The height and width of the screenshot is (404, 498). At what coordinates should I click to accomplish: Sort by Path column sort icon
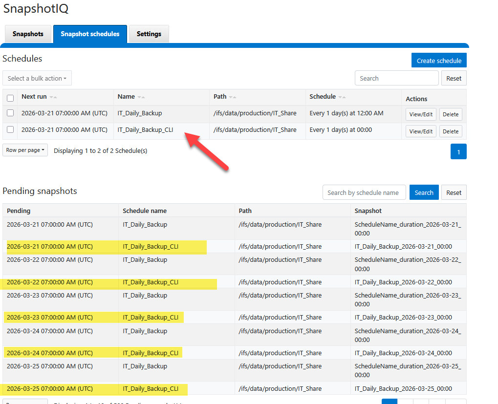click(x=233, y=97)
